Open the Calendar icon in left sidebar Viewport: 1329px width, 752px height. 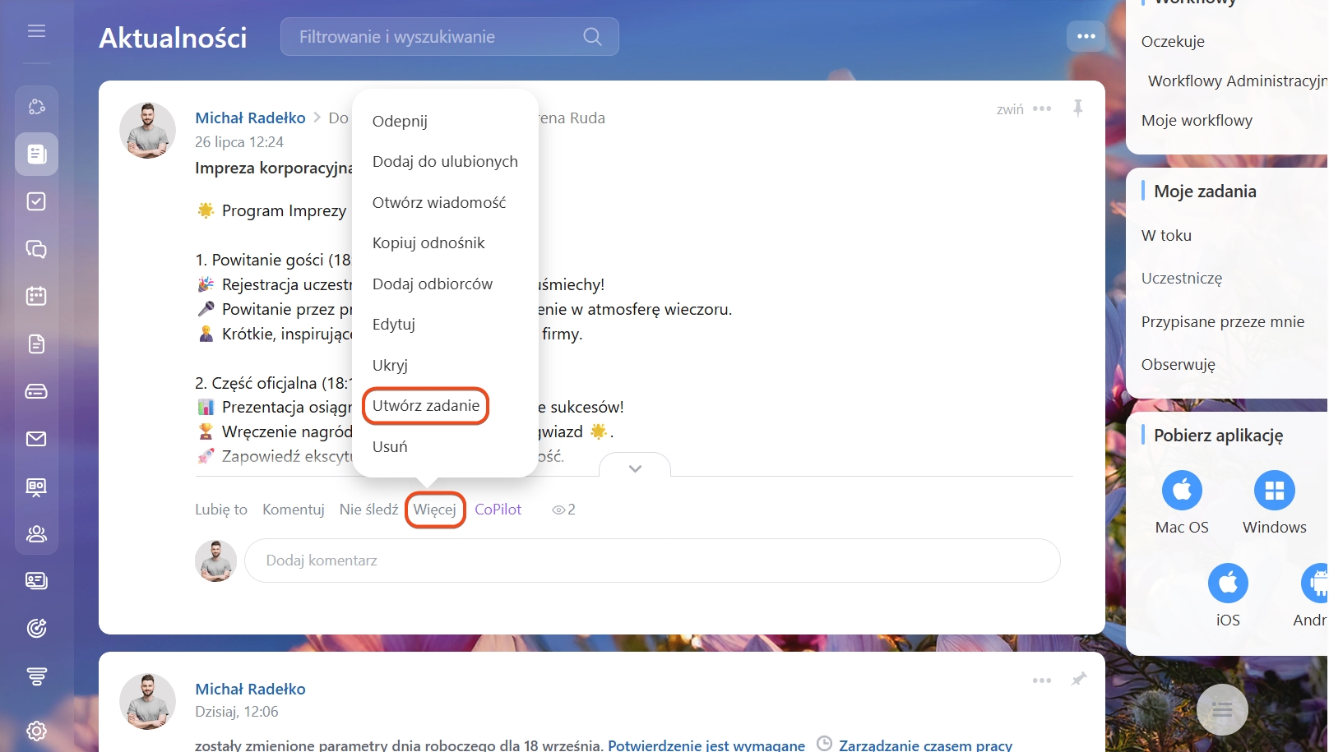pos(36,296)
